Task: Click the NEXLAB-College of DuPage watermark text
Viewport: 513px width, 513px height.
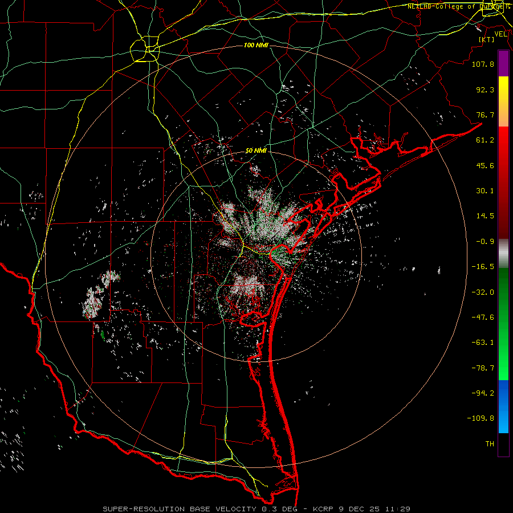Action: click(x=458, y=6)
